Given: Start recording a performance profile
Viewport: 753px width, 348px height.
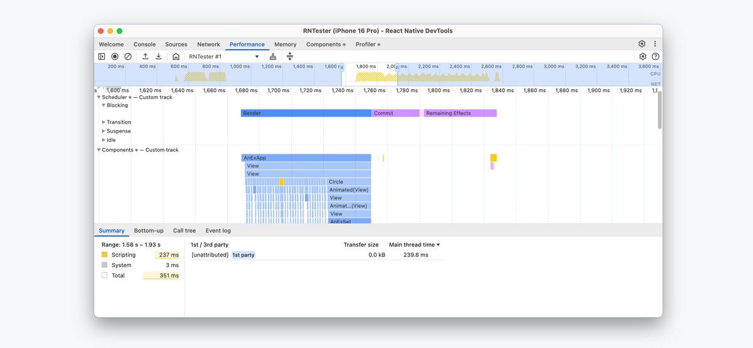Looking at the screenshot, I should pos(115,56).
